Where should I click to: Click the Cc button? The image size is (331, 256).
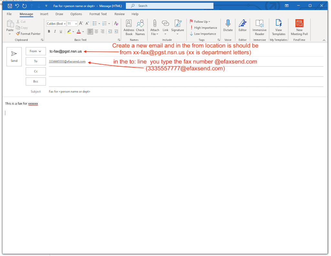point(36,71)
